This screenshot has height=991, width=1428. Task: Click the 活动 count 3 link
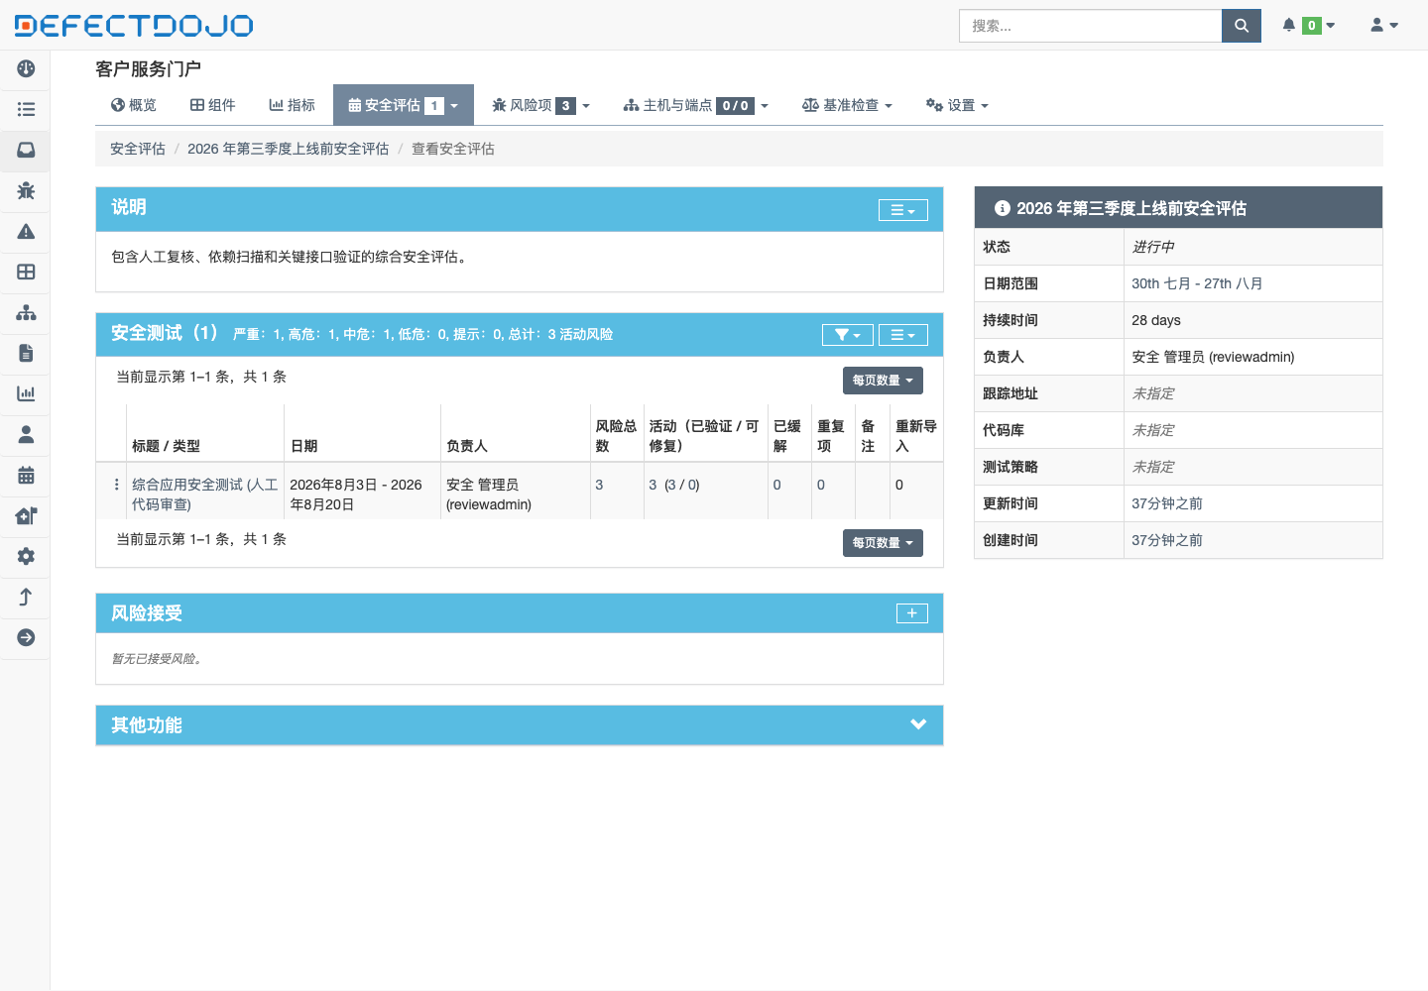coord(653,485)
